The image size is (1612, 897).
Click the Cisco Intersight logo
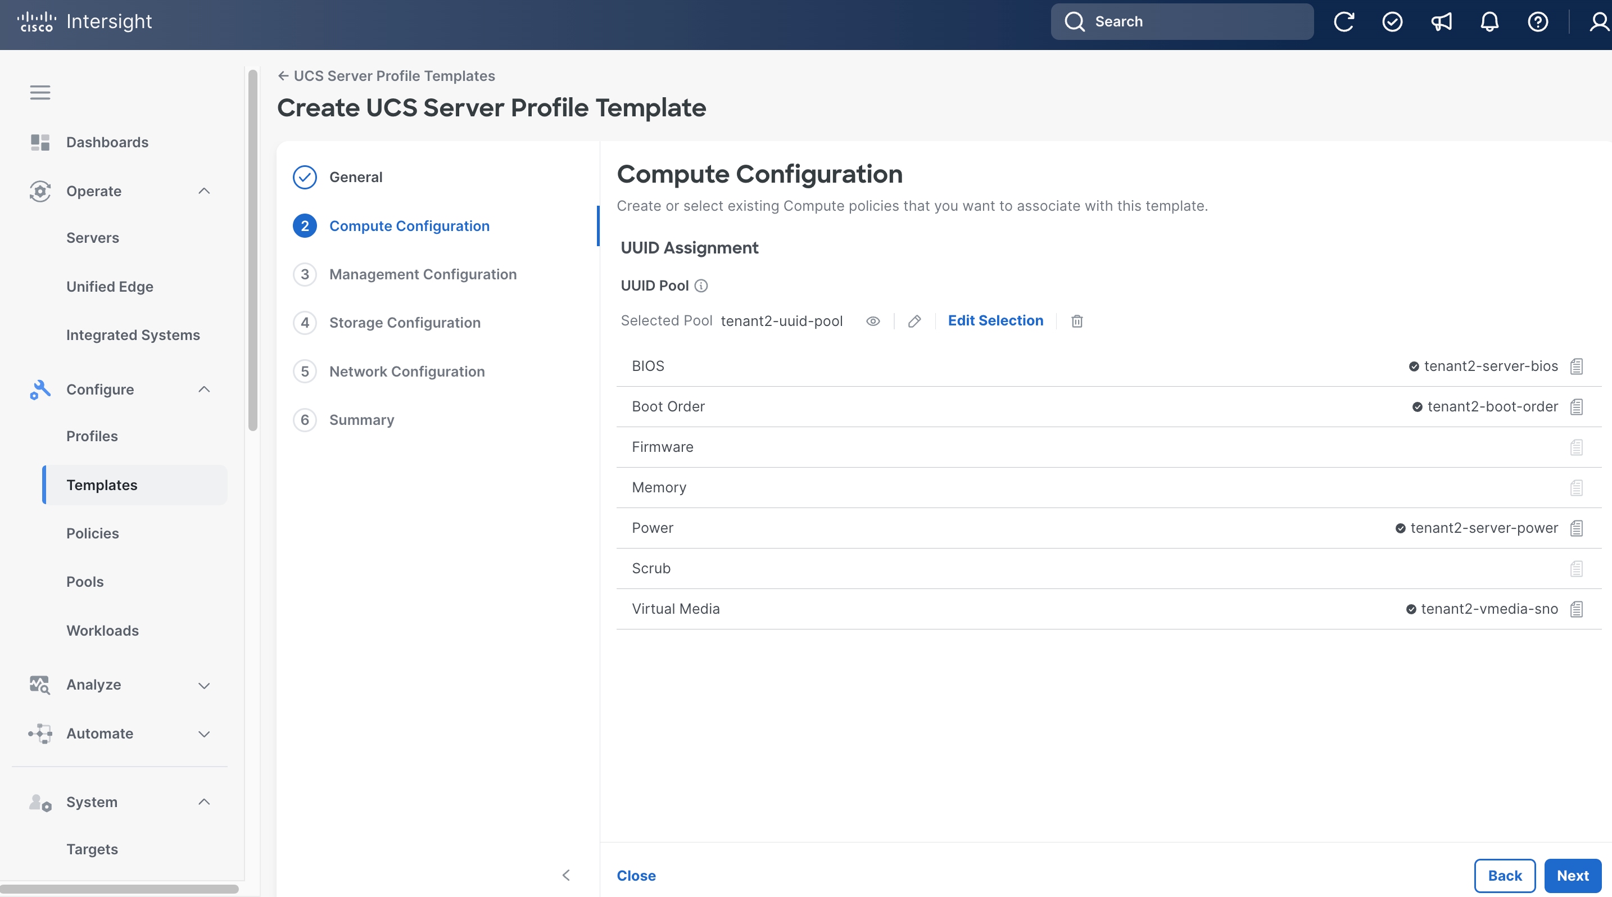click(84, 21)
